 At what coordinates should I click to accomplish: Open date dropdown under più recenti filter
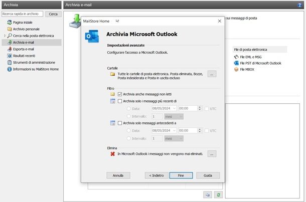(174, 108)
